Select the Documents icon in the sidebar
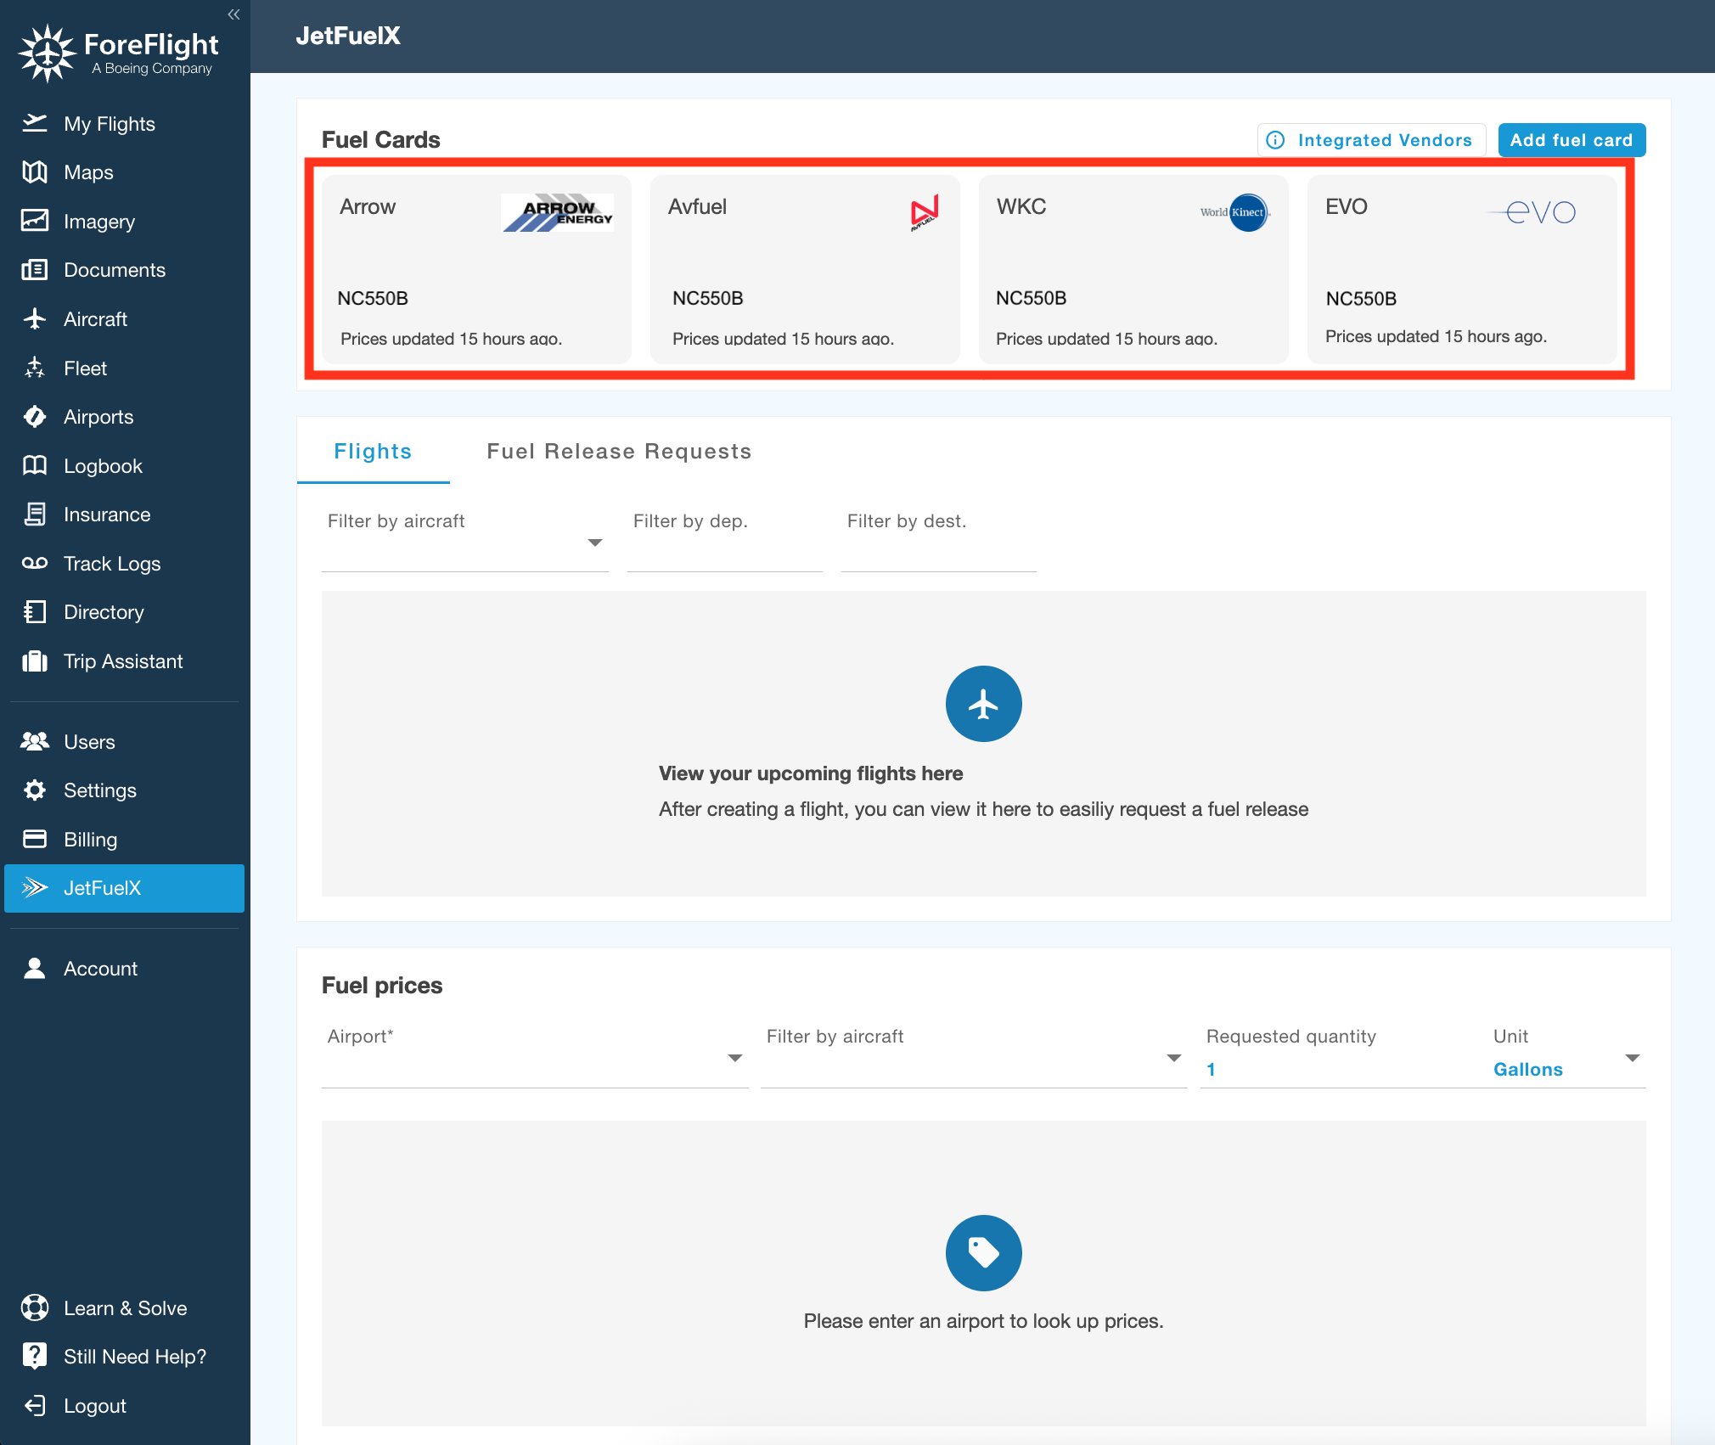The height and width of the screenshot is (1445, 1715). tap(35, 270)
